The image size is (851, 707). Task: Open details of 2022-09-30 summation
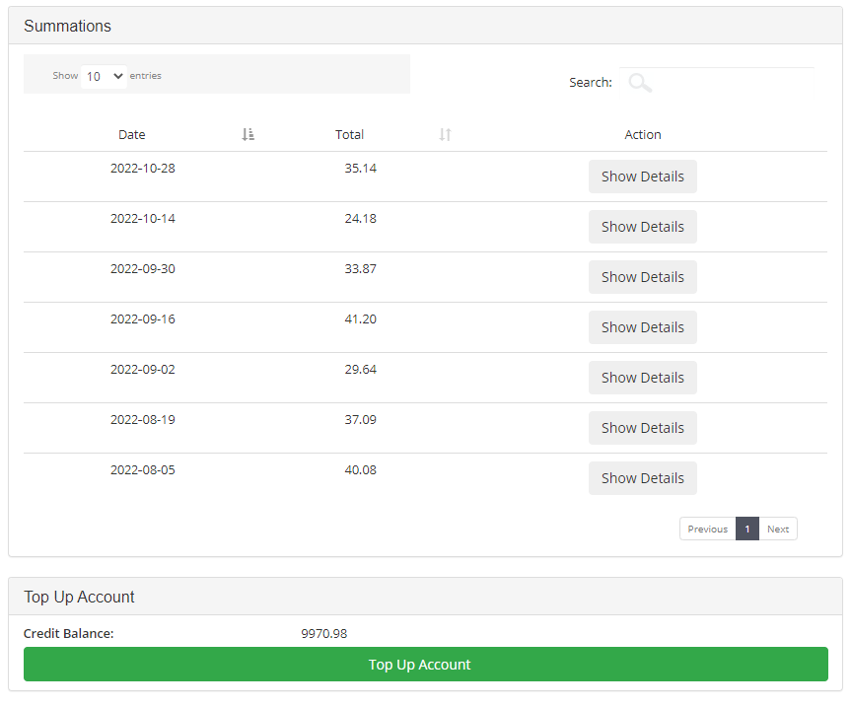642,277
